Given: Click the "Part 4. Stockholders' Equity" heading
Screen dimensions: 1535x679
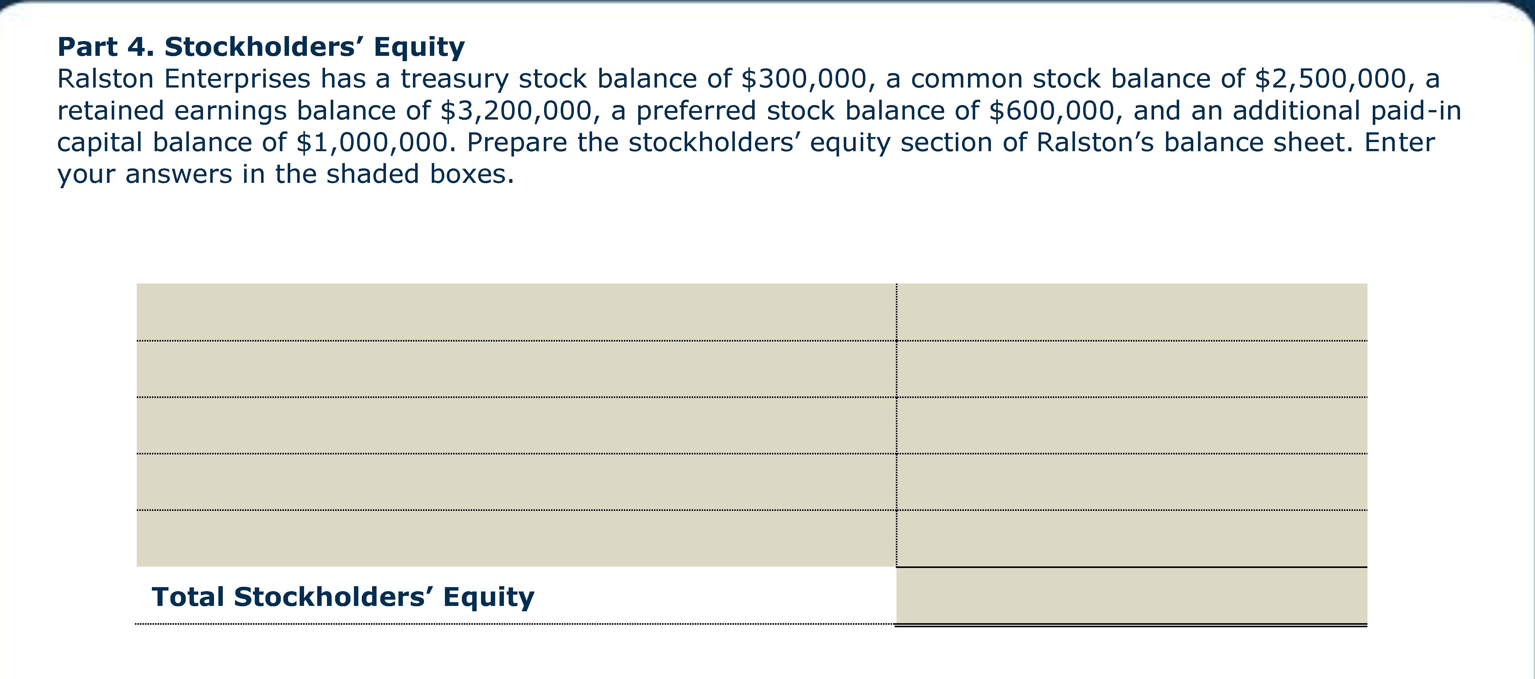Looking at the screenshot, I should (260, 46).
